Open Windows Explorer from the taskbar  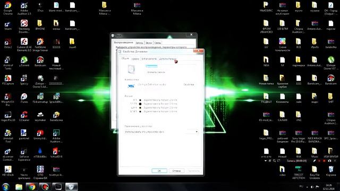pyautogui.click(x=19, y=187)
